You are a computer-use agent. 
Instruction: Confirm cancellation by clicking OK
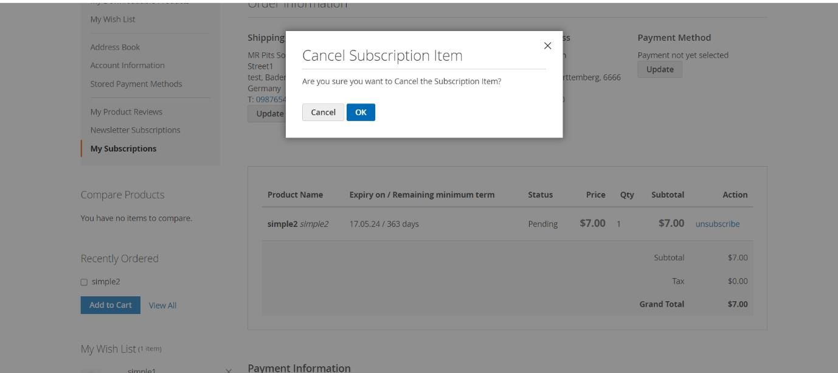(x=361, y=112)
